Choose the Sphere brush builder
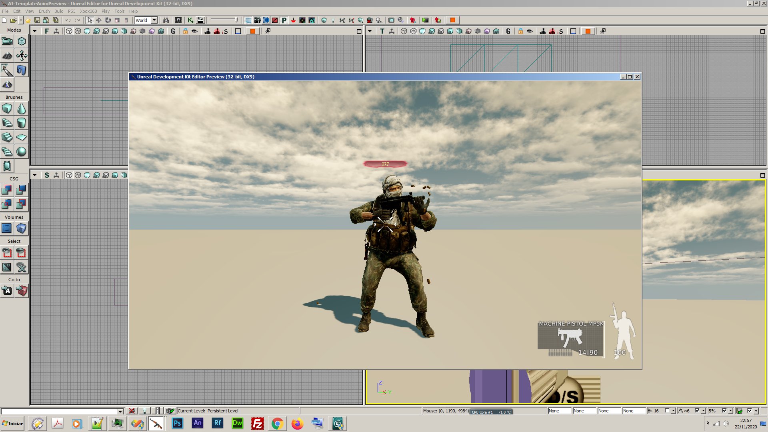768x432 pixels. coord(22,152)
